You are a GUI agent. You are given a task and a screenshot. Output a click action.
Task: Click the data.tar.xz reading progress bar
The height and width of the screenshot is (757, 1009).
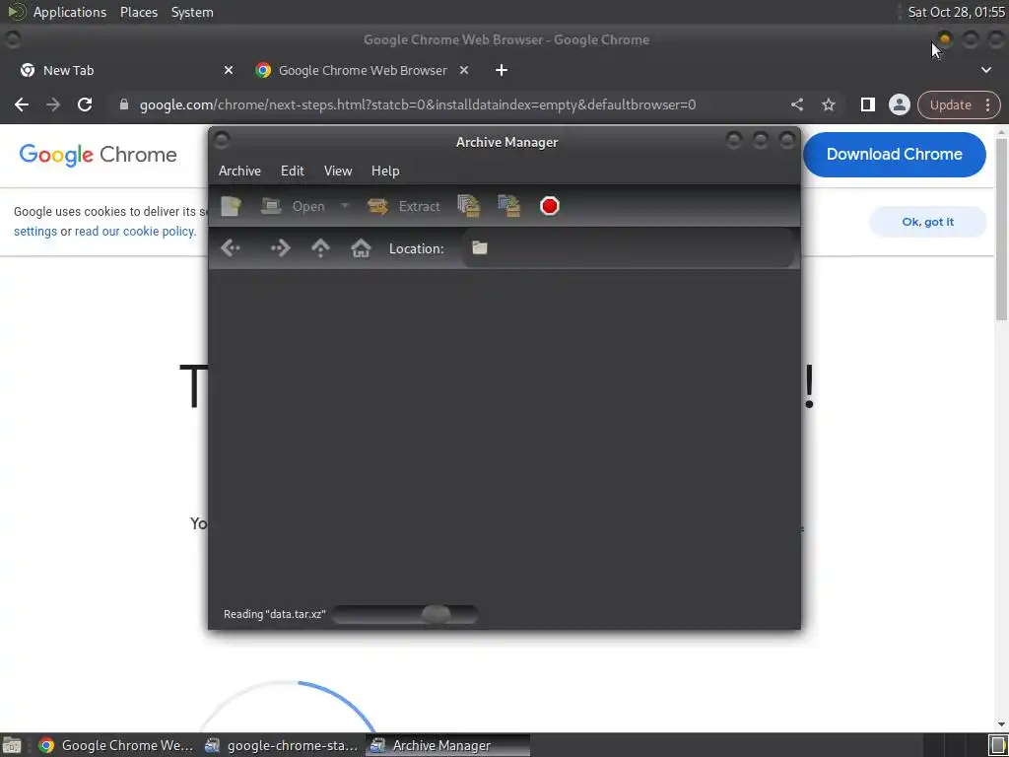(405, 614)
